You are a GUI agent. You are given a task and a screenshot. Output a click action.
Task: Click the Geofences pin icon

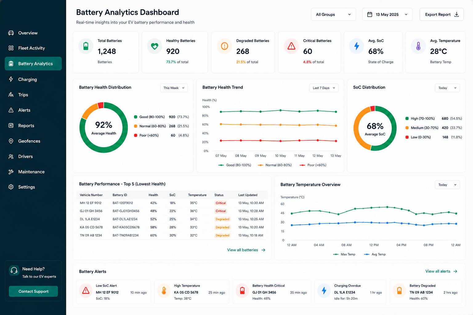[x=11, y=141]
